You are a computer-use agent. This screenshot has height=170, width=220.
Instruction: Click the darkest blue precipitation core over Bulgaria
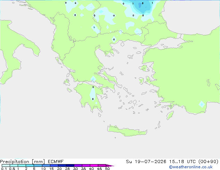[140, 5]
